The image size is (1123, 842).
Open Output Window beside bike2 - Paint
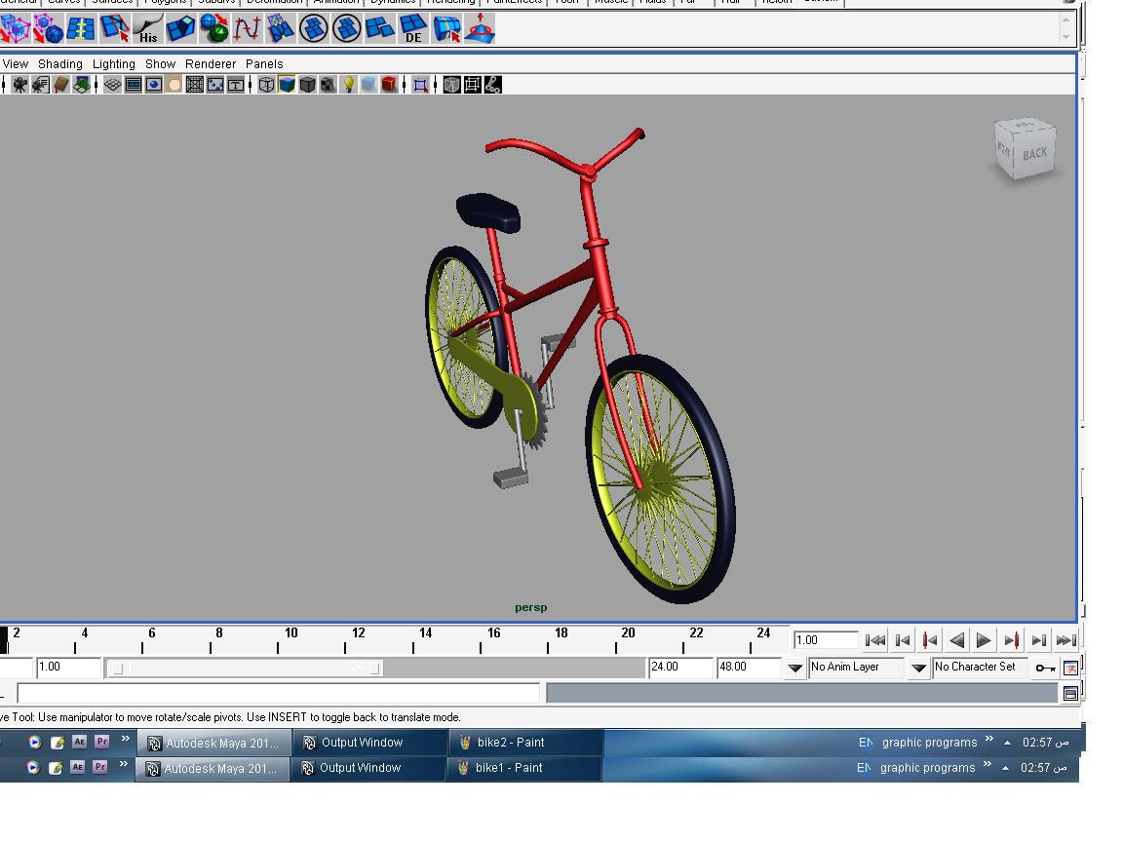click(x=369, y=743)
